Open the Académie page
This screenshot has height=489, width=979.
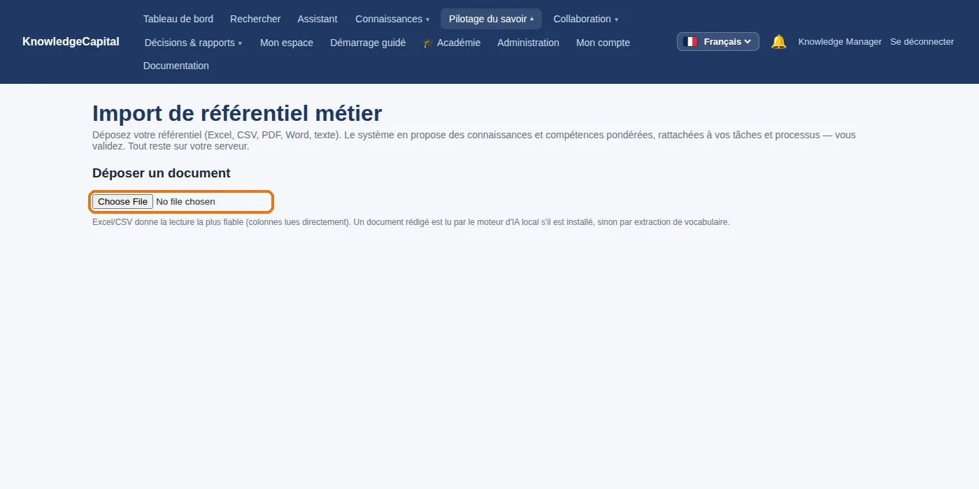[x=452, y=43]
